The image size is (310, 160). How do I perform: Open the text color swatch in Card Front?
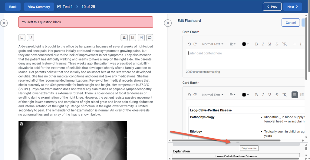pos(245,44)
